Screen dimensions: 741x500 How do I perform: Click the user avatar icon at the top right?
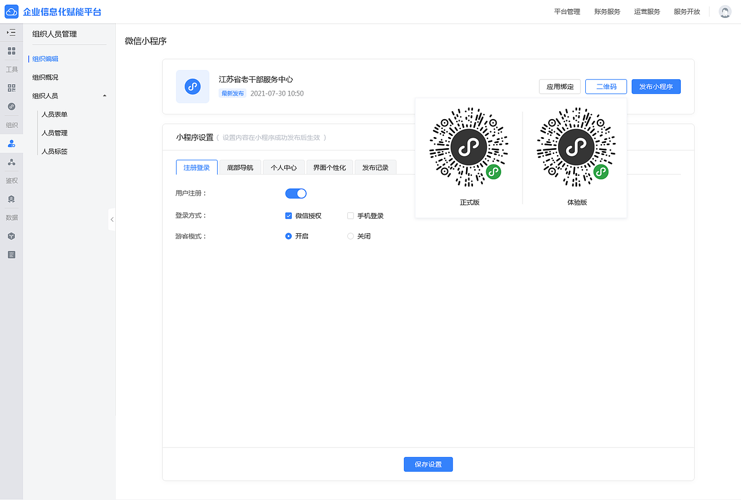(x=725, y=12)
